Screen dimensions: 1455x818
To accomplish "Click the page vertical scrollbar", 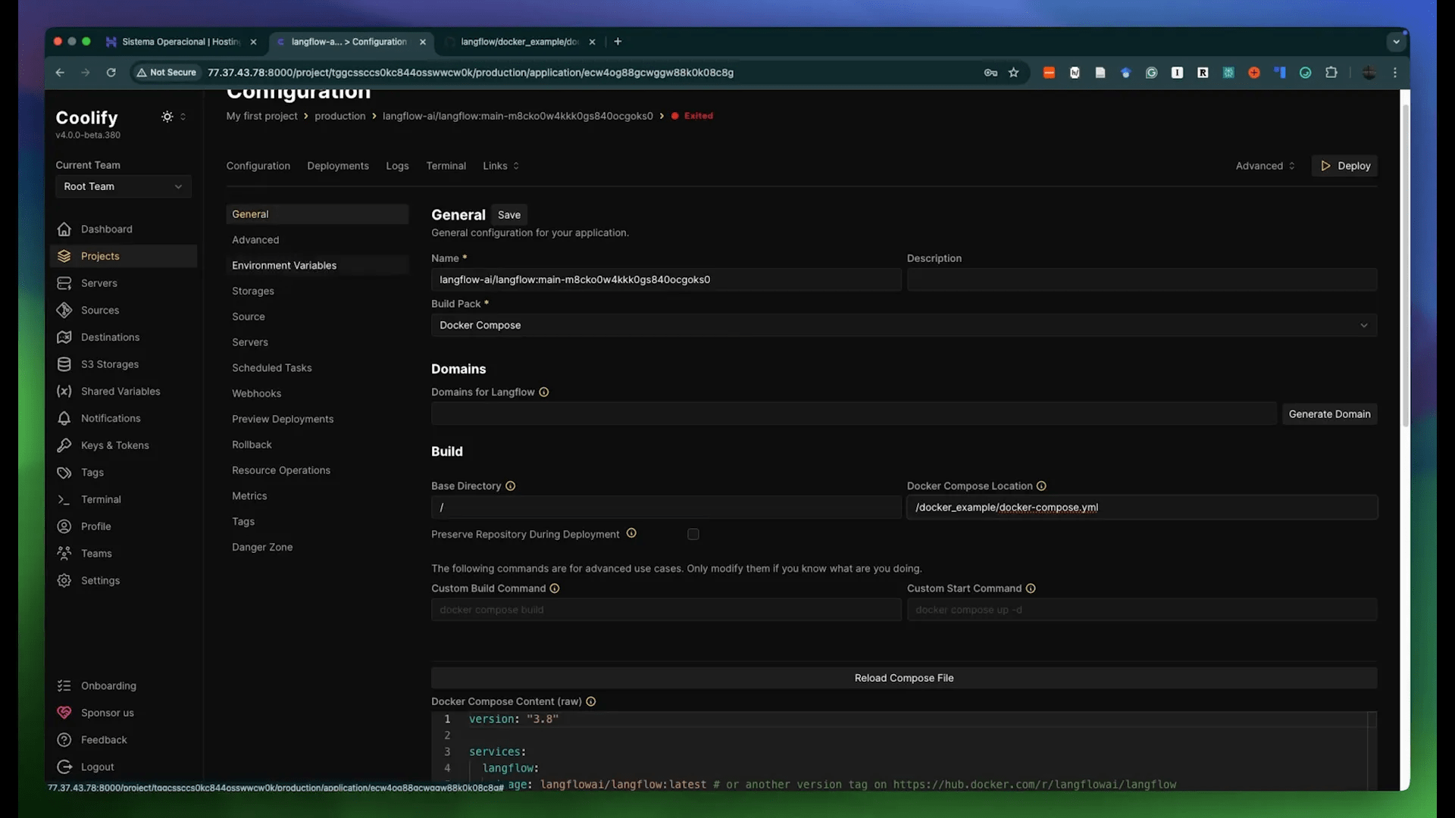I will (x=1405, y=265).
